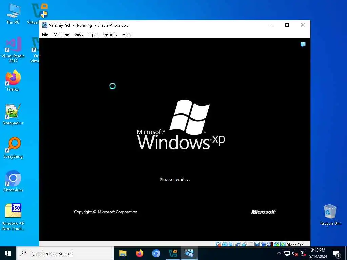Select the Notepad++ desktop shortcut
This screenshot has height=260, width=347.
tap(13, 114)
